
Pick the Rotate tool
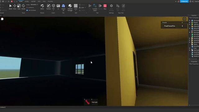point(23,7)
